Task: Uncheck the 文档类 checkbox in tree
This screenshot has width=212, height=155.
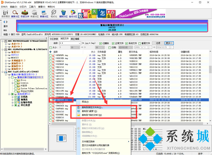Action: (16, 97)
